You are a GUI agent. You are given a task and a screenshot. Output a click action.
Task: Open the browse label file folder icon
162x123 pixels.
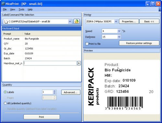76,21
